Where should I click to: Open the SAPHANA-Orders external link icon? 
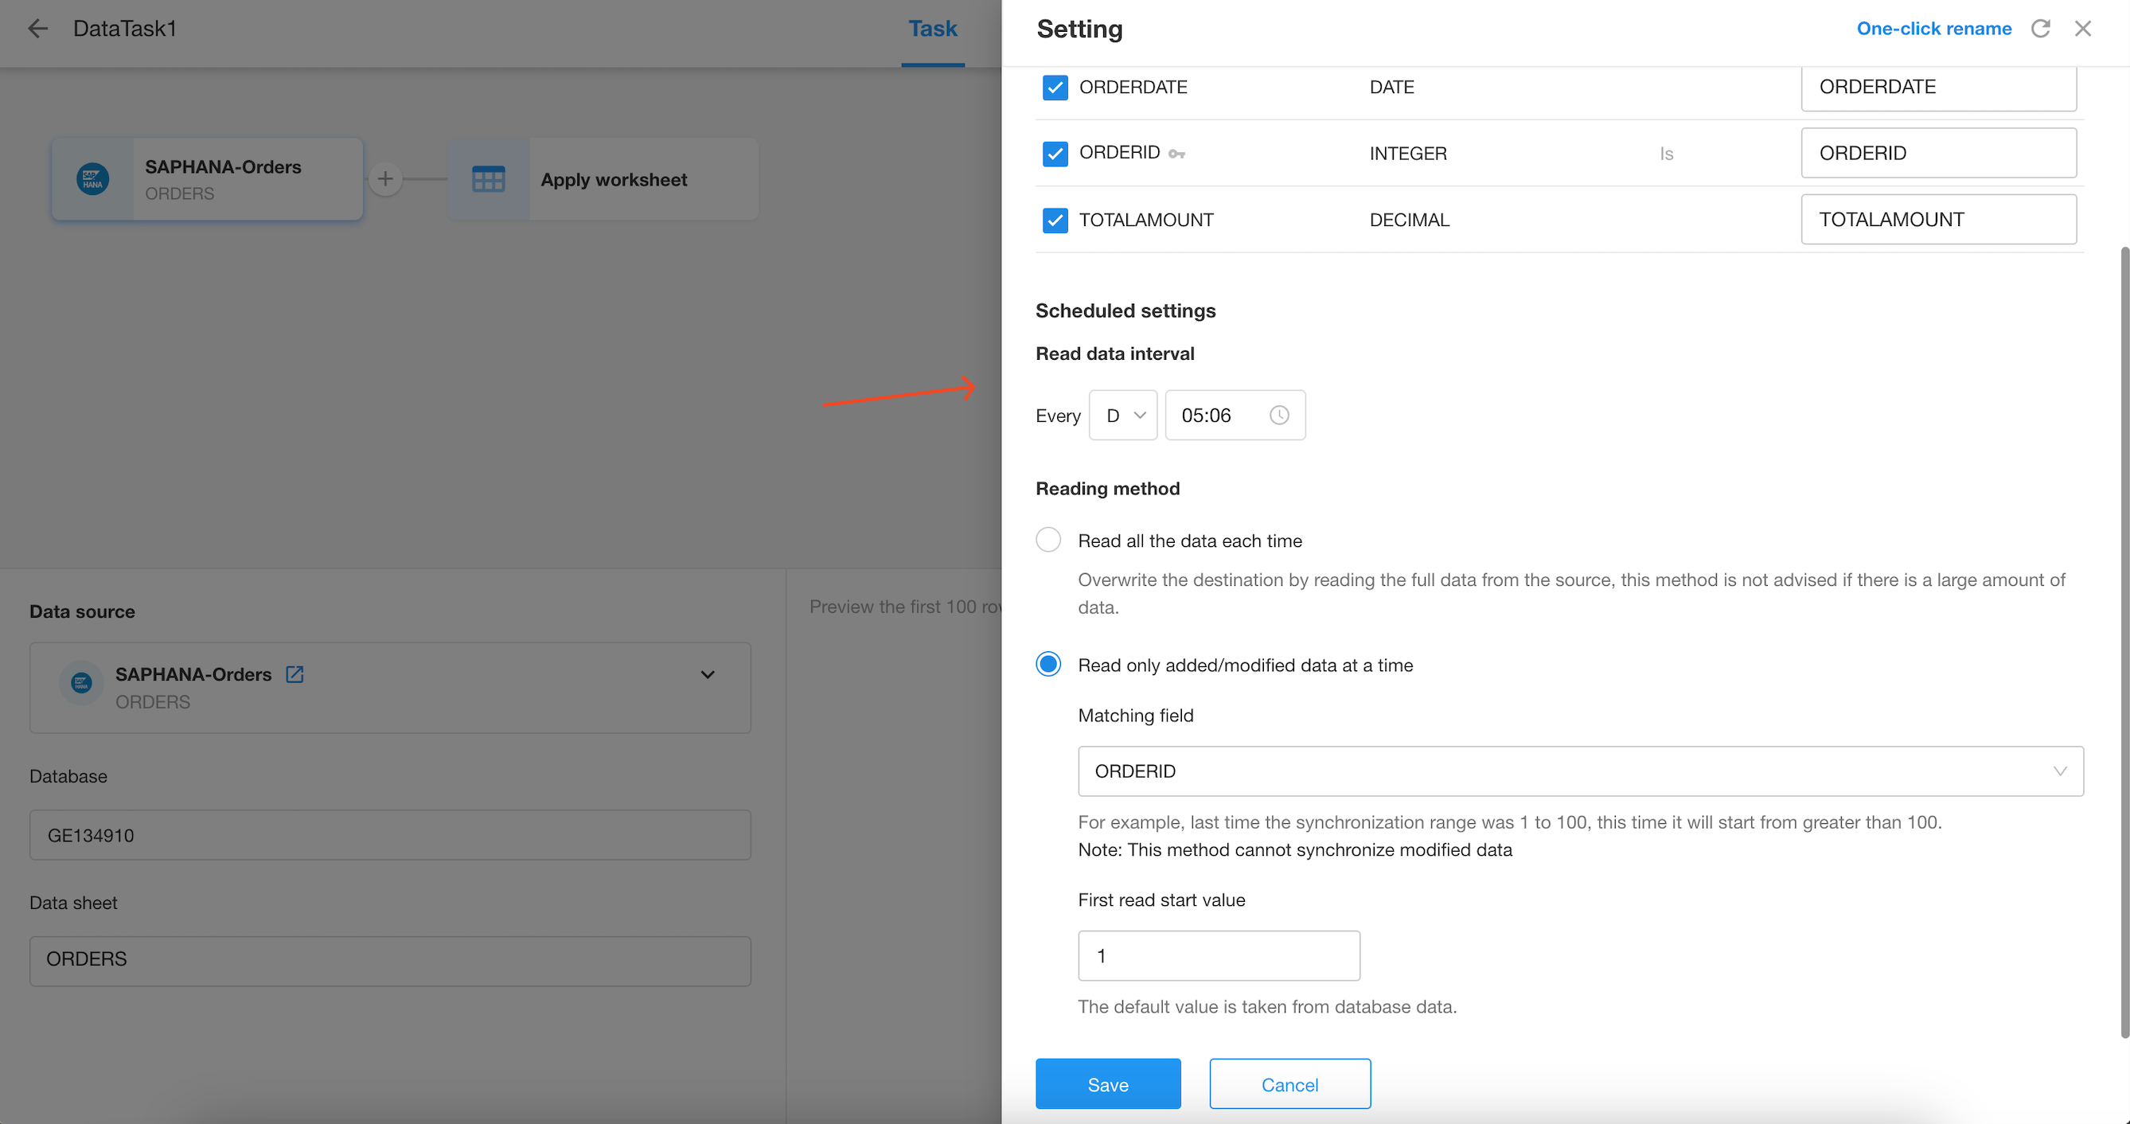pos(295,674)
